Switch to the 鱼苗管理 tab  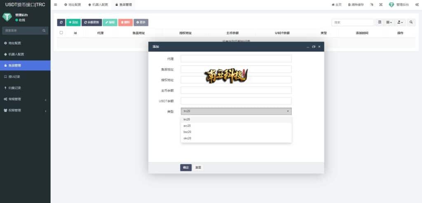click(124, 5)
